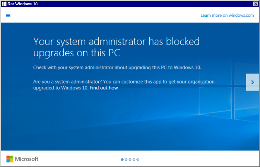
Task: Close the Get Windows 10 window
Action: coord(256,4)
